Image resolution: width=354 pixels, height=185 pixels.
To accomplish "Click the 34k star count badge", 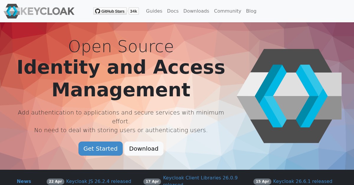I will 134,11.
